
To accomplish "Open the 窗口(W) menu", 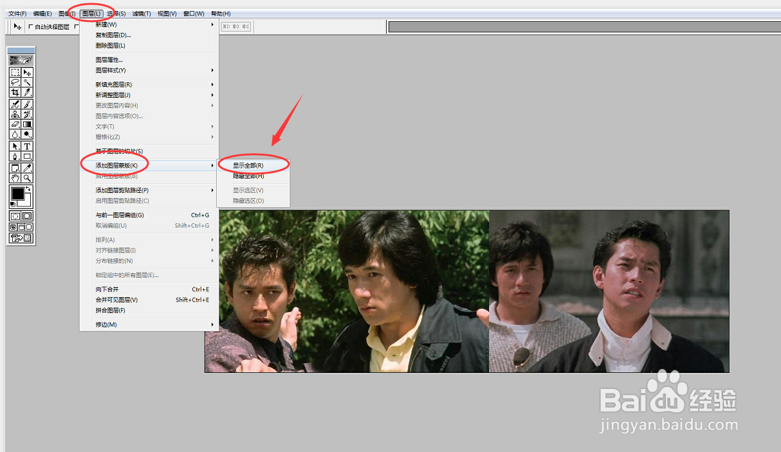I will click(194, 14).
